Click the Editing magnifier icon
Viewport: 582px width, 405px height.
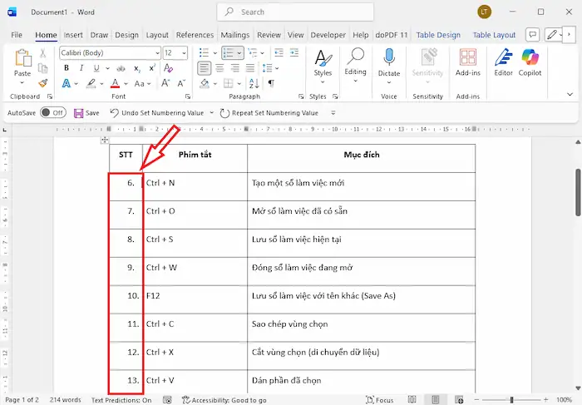[355, 60]
